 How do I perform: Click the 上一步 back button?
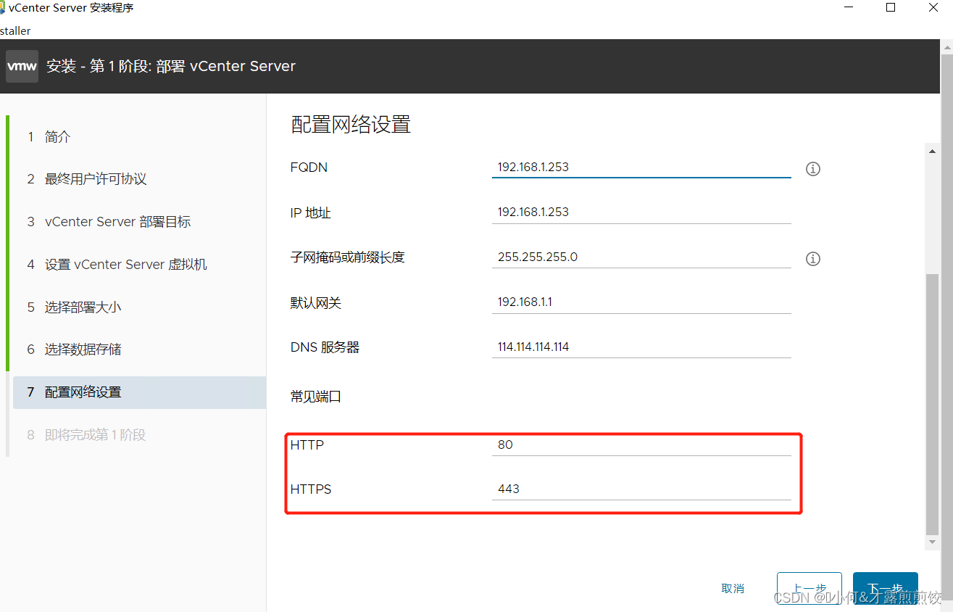(x=809, y=589)
